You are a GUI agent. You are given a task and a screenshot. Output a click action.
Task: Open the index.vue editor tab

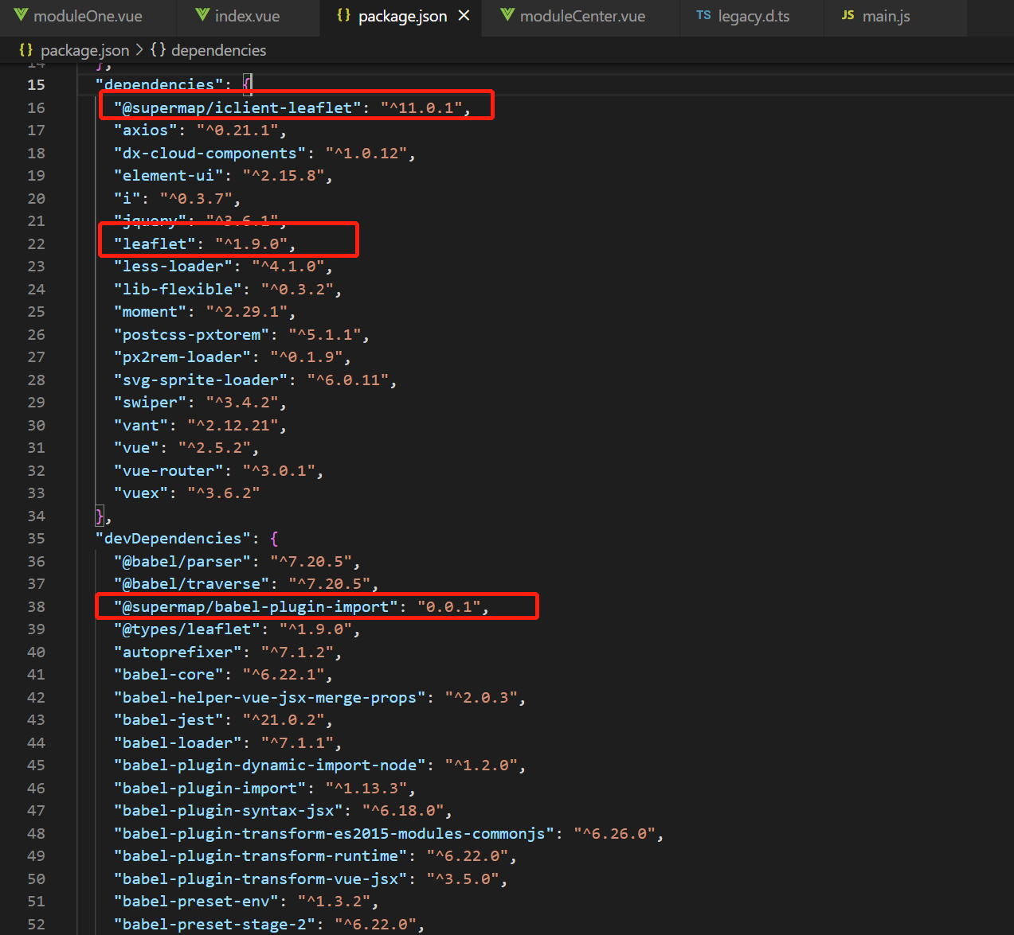tap(248, 16)
